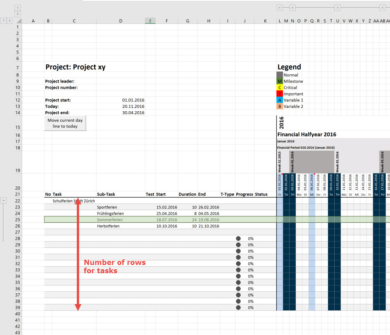The width and height of the screenshot is (390, 335).
Task: Click the progress circle icon in row 33
Action: coord(238,270)
